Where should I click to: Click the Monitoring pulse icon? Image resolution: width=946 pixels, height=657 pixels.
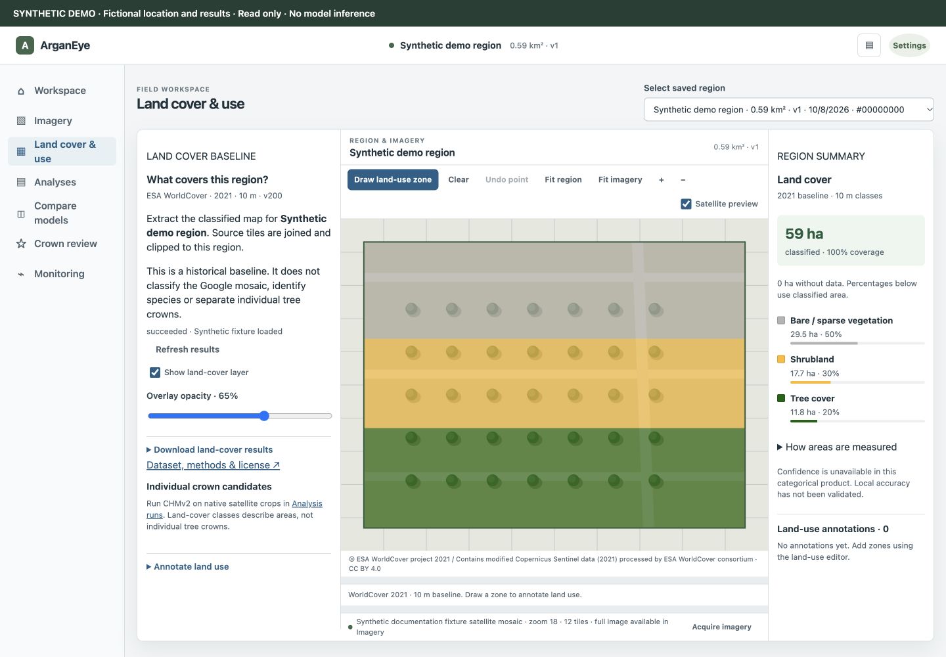tap(21, 274)
